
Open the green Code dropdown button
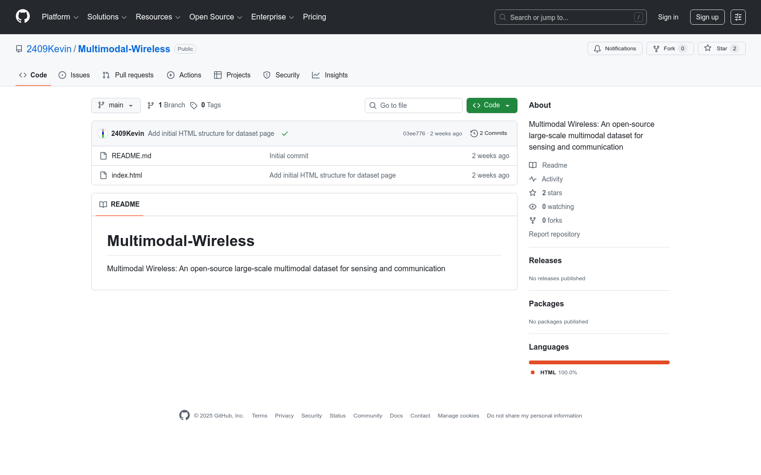492,105
